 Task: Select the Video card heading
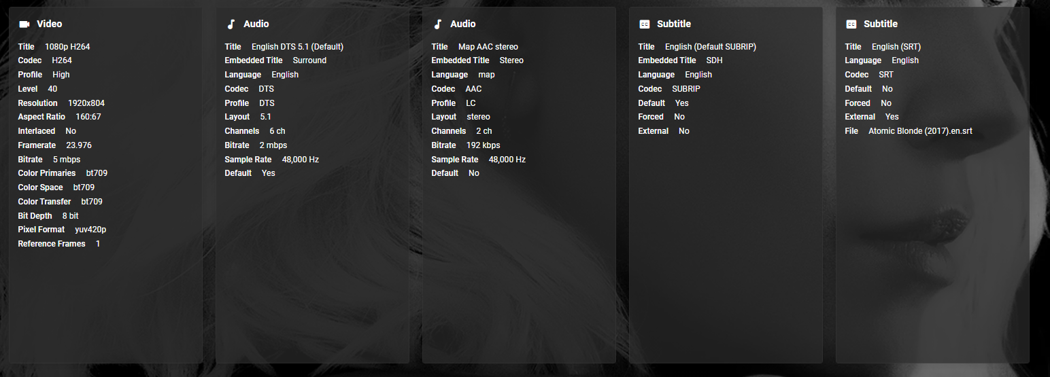50,24
